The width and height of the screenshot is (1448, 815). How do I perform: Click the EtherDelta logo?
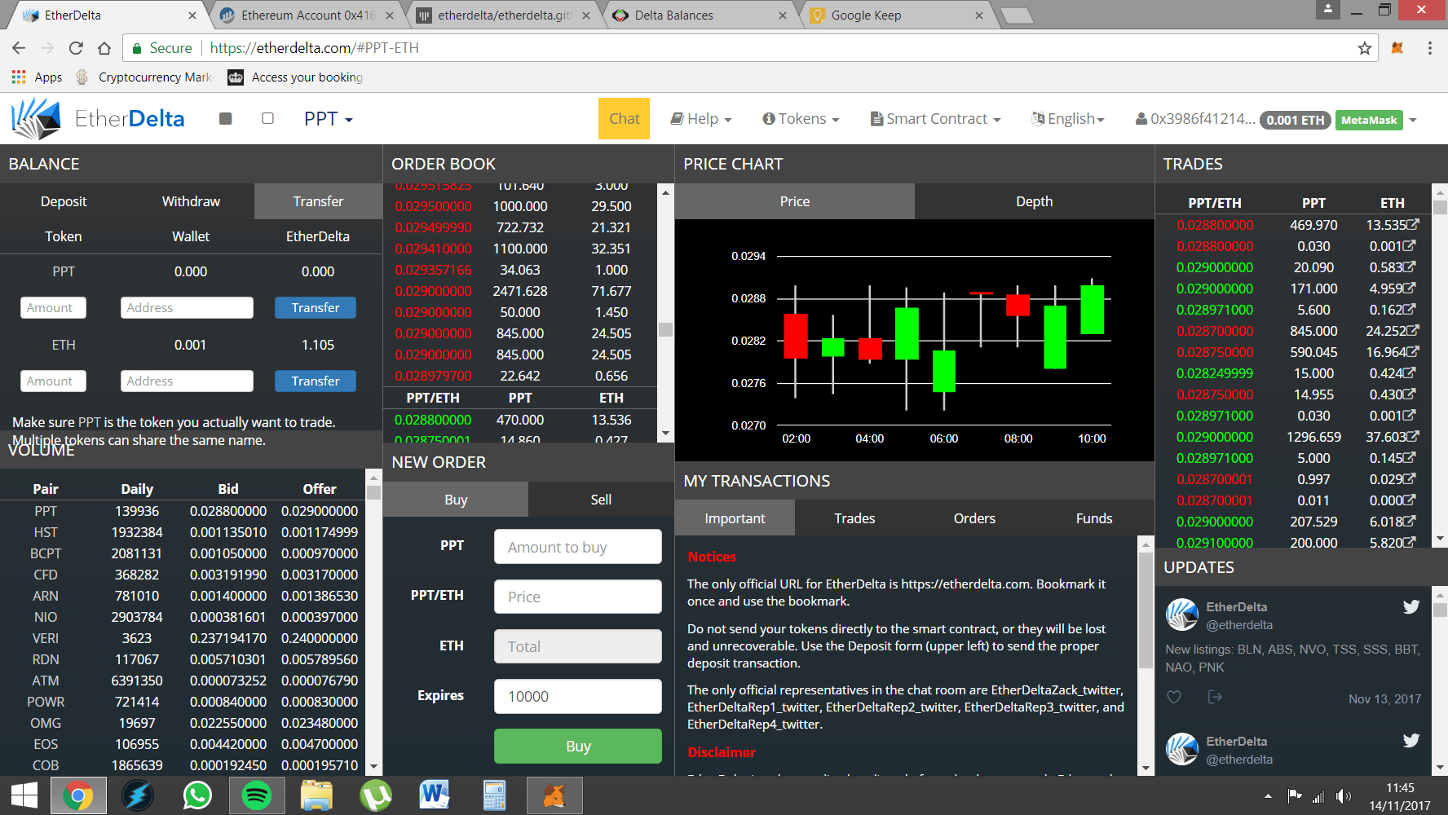tap(37, 118)
